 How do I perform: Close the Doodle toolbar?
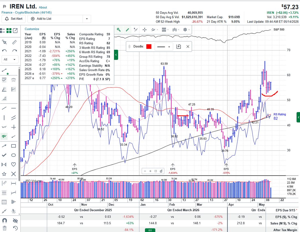[188, 46]
